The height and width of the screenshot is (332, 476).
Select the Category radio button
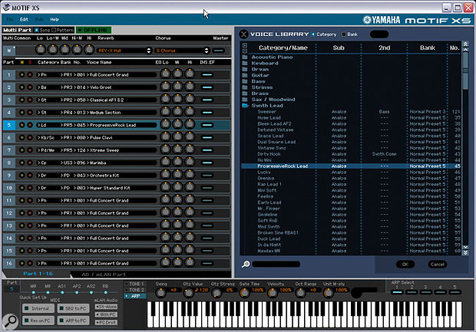coord(313,35)
